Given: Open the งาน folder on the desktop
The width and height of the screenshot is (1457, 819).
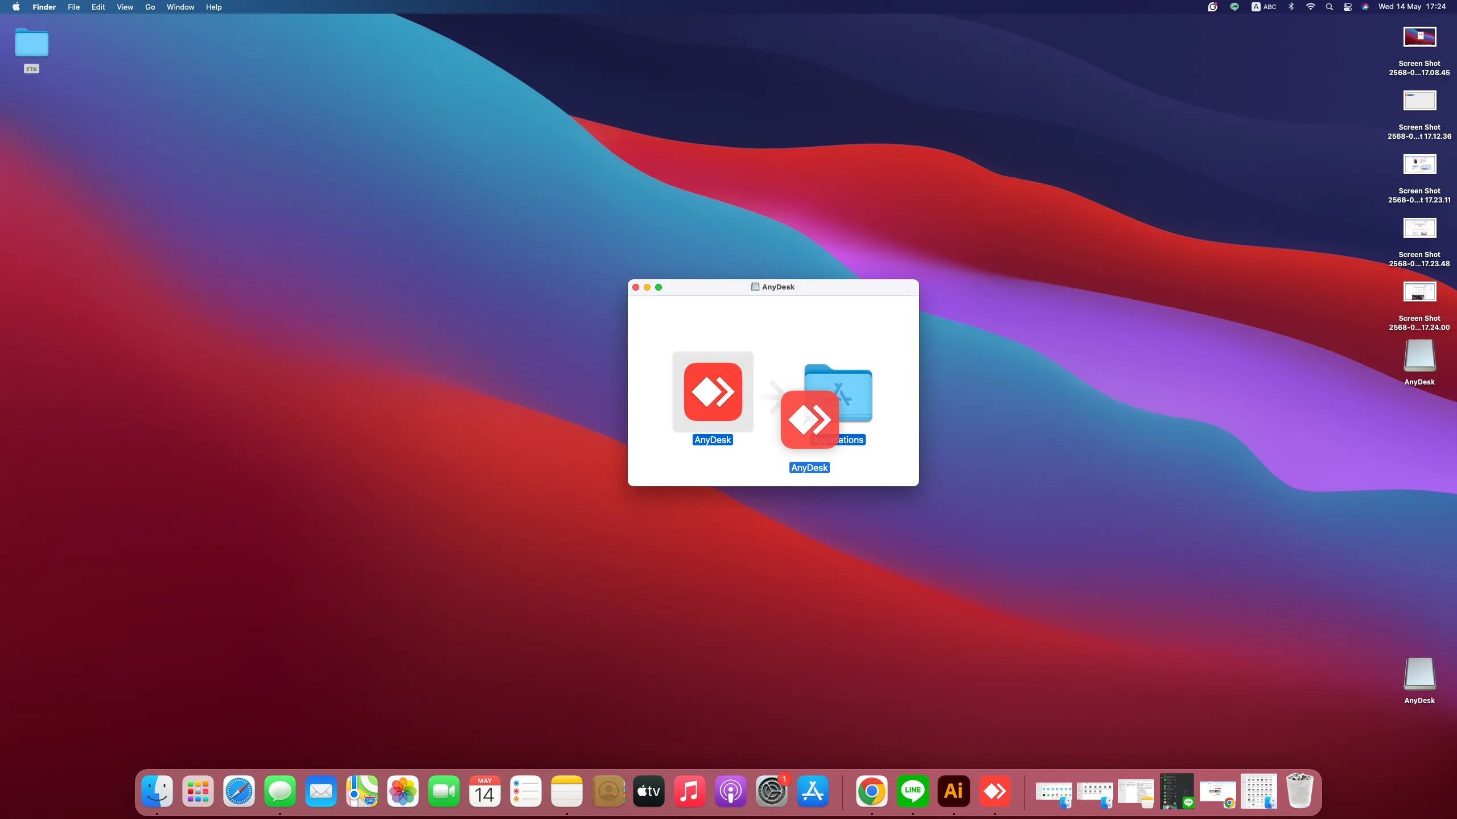Looking at the screenshot, I should (31, 43).
